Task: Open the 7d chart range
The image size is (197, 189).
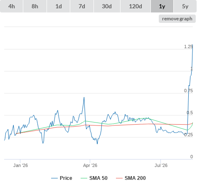Action: [82, 6]
